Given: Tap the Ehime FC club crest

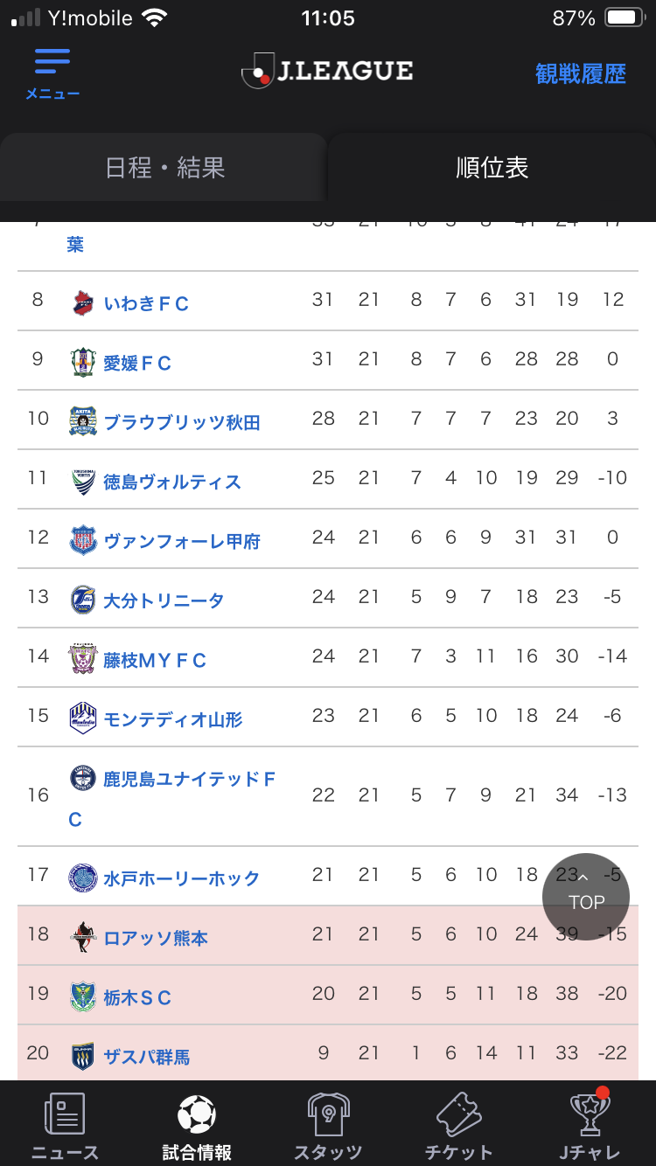Looking at the screenshot, I should [x=83, y=363].
